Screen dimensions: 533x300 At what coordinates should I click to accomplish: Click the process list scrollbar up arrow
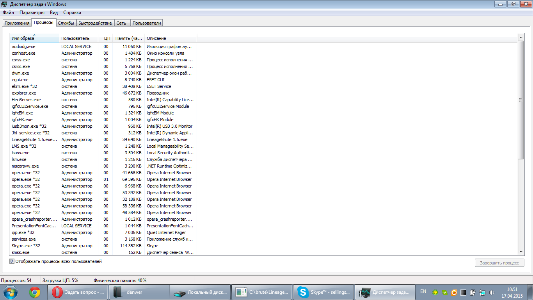521,37
